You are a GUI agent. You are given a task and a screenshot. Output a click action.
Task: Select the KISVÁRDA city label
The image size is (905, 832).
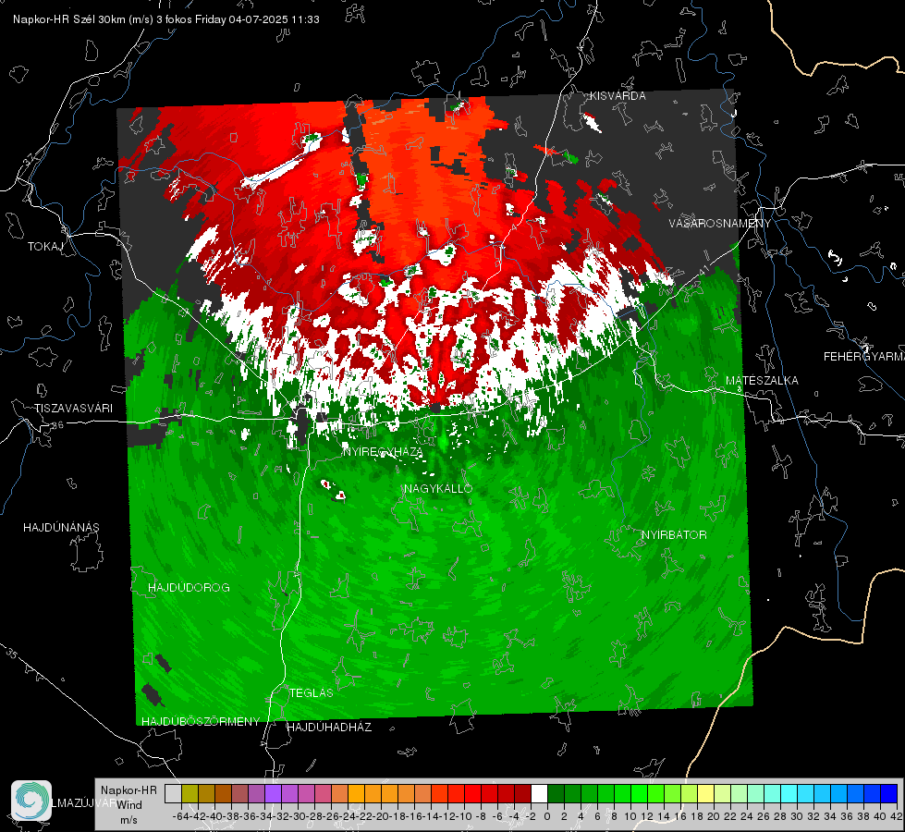[x=618, y=96]
